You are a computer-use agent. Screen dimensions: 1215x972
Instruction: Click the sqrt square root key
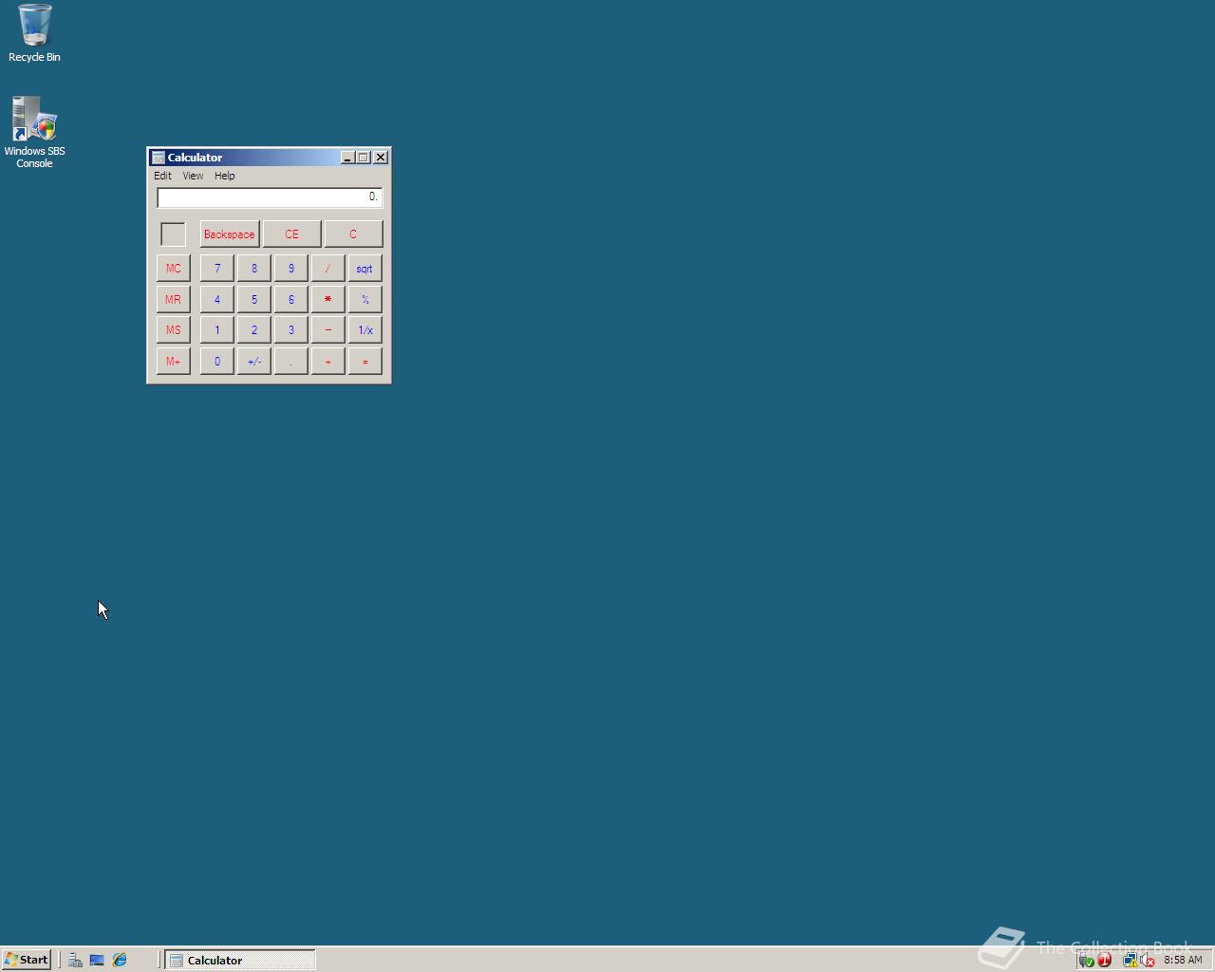(x=364, y=269)
